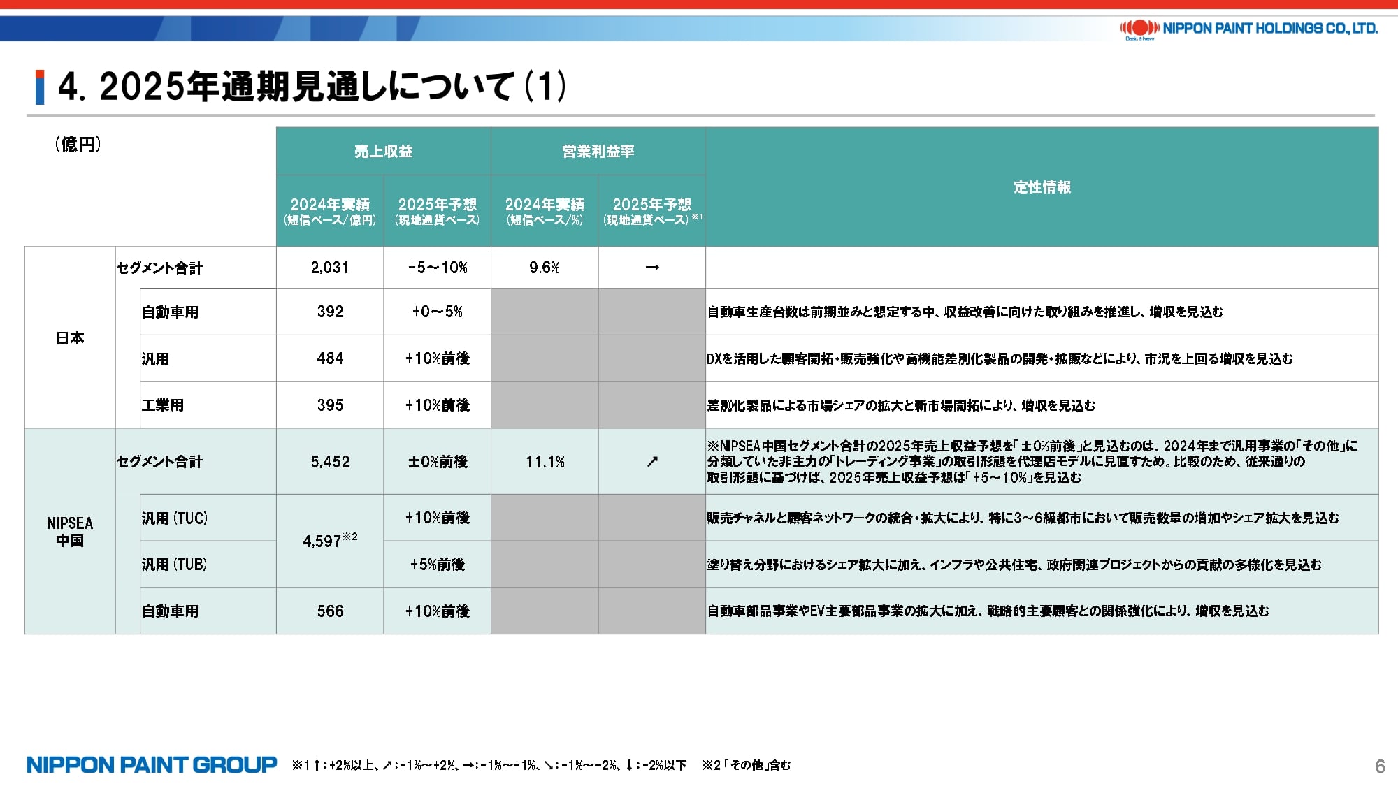Click the +5〜10% forecast cell
The image size is (1398, 786).
(438, 268)
